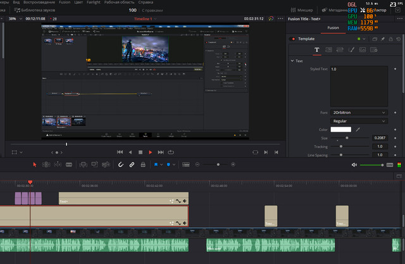Open timeline view zoom presets icon
405x264 pixels.
(186, 165)
